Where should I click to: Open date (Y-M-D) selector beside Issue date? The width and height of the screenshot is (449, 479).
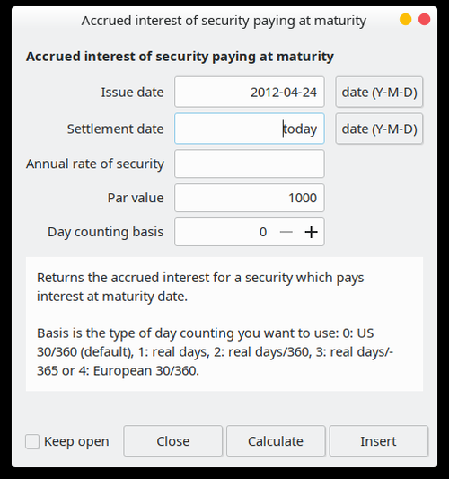(x=379, y=92)
